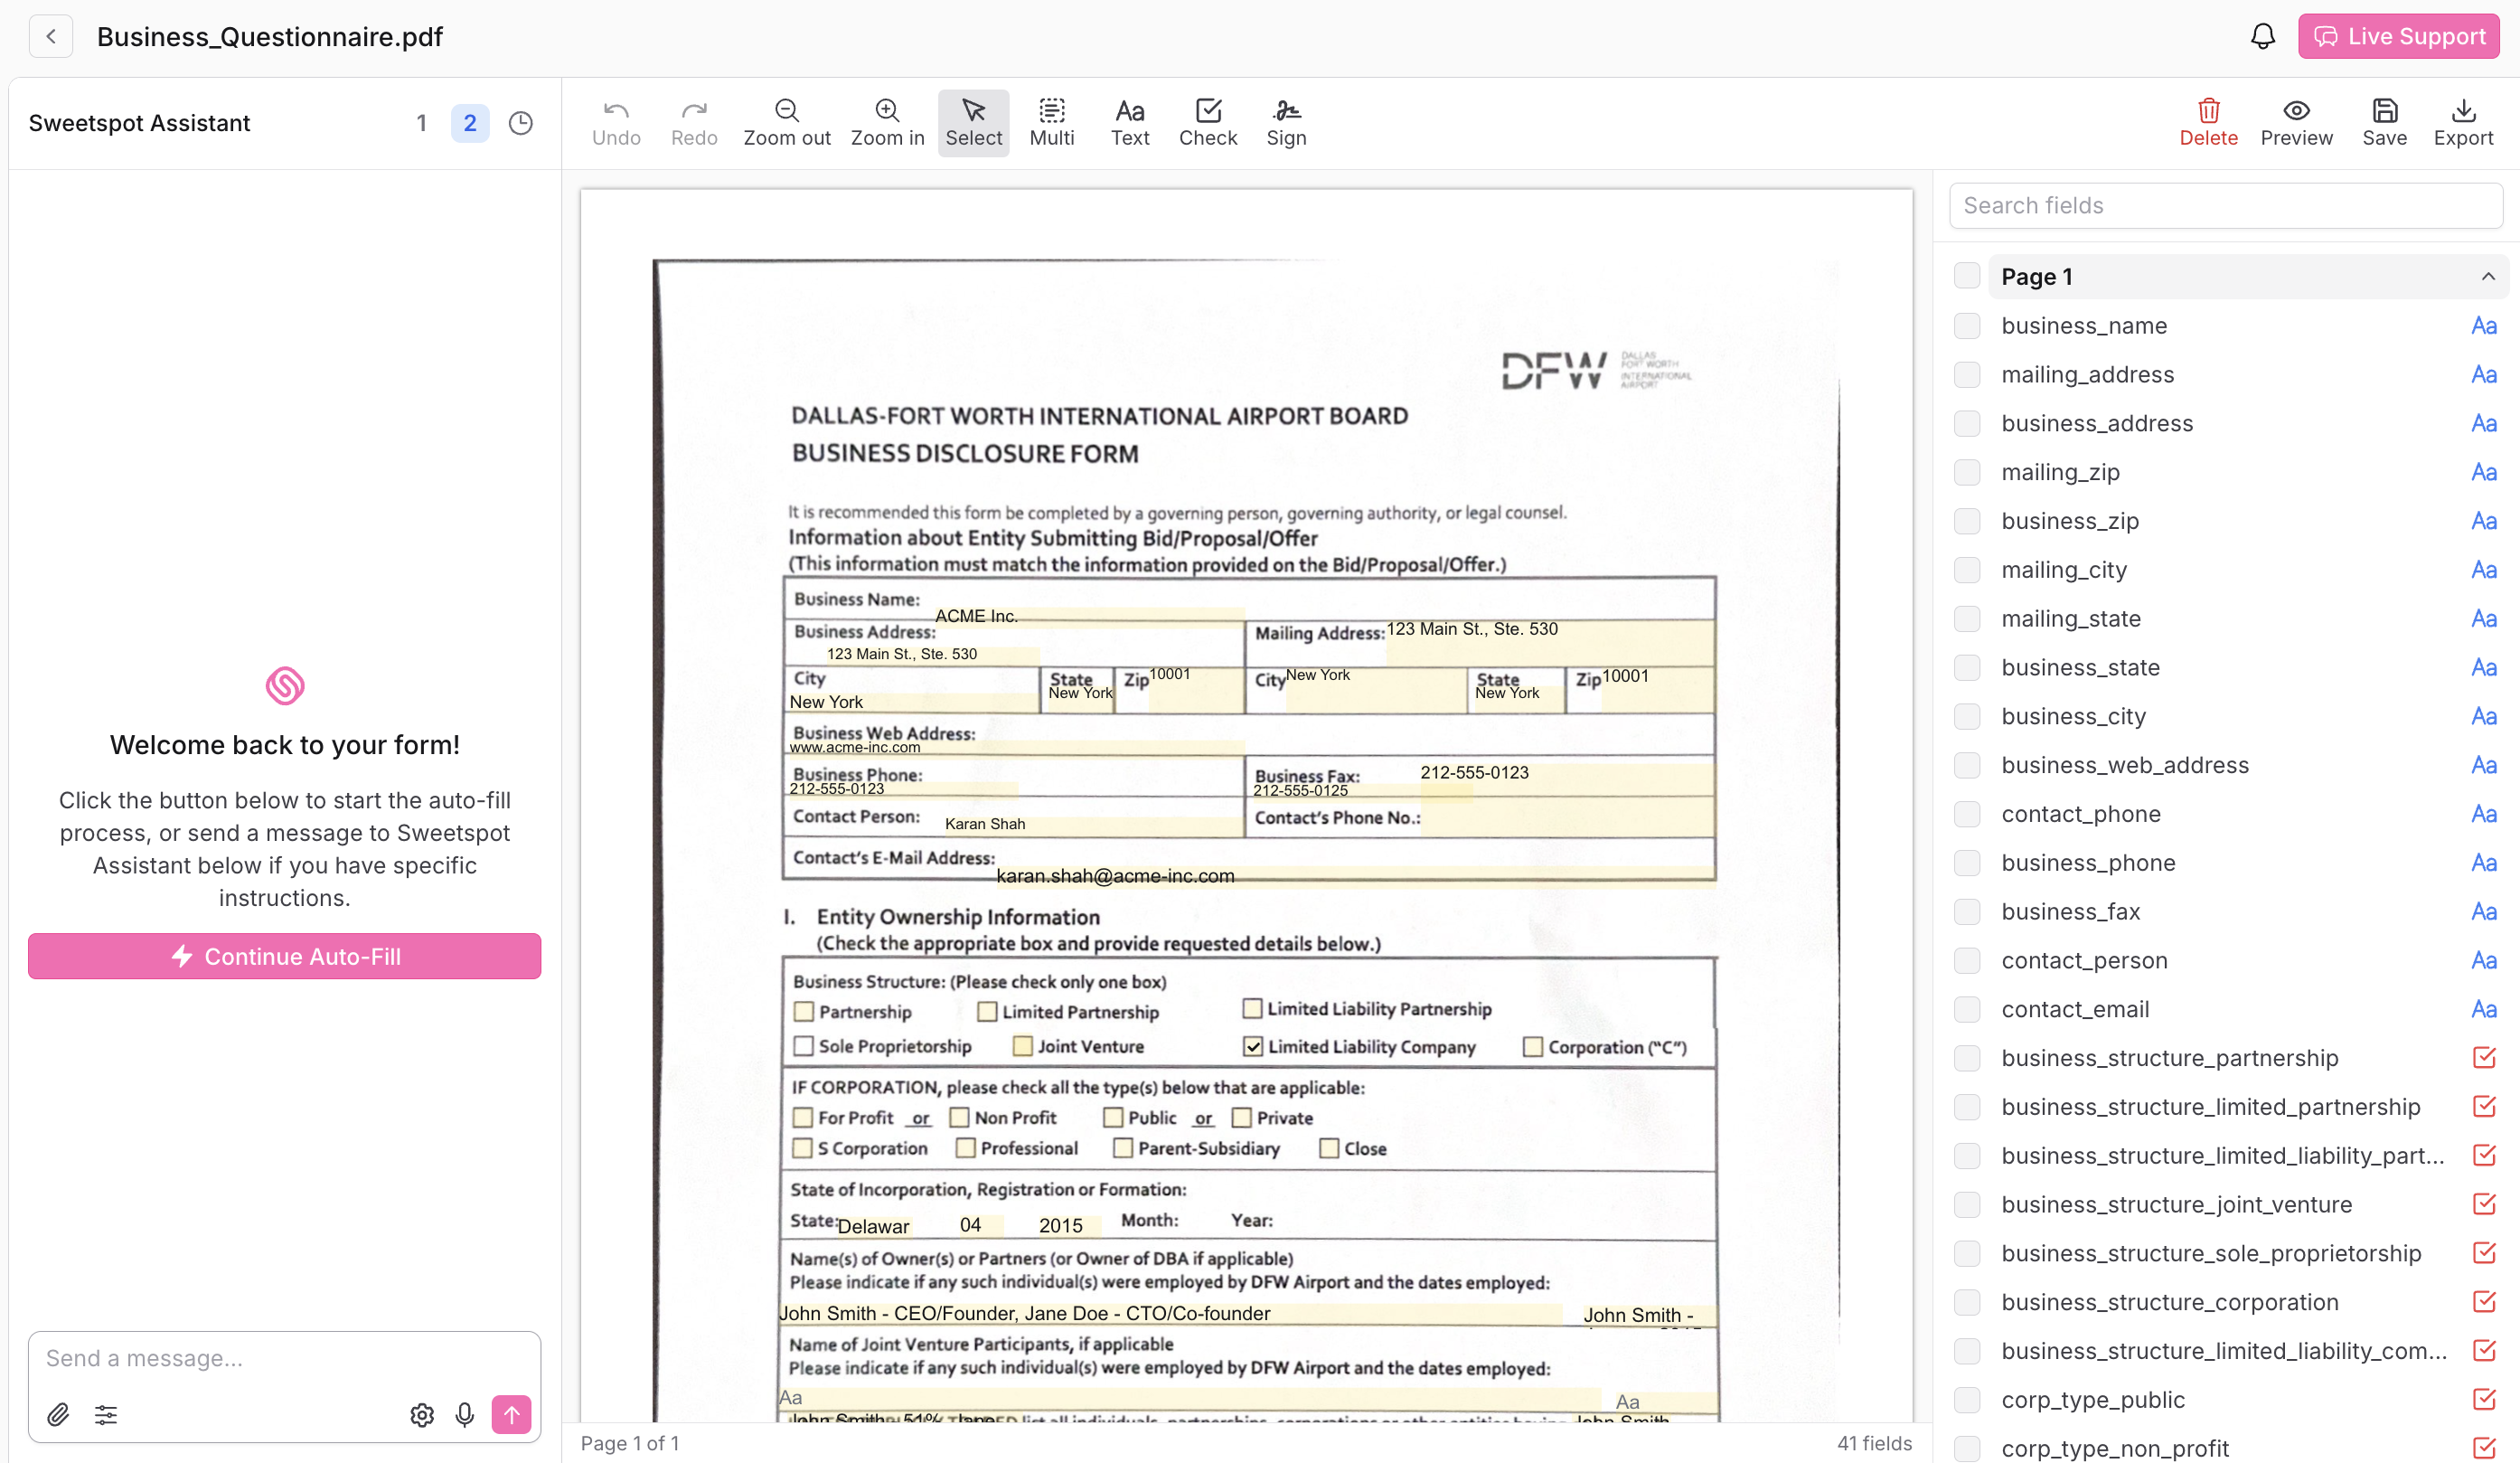Attach a file in the chat

click(x=58, y=1414)
